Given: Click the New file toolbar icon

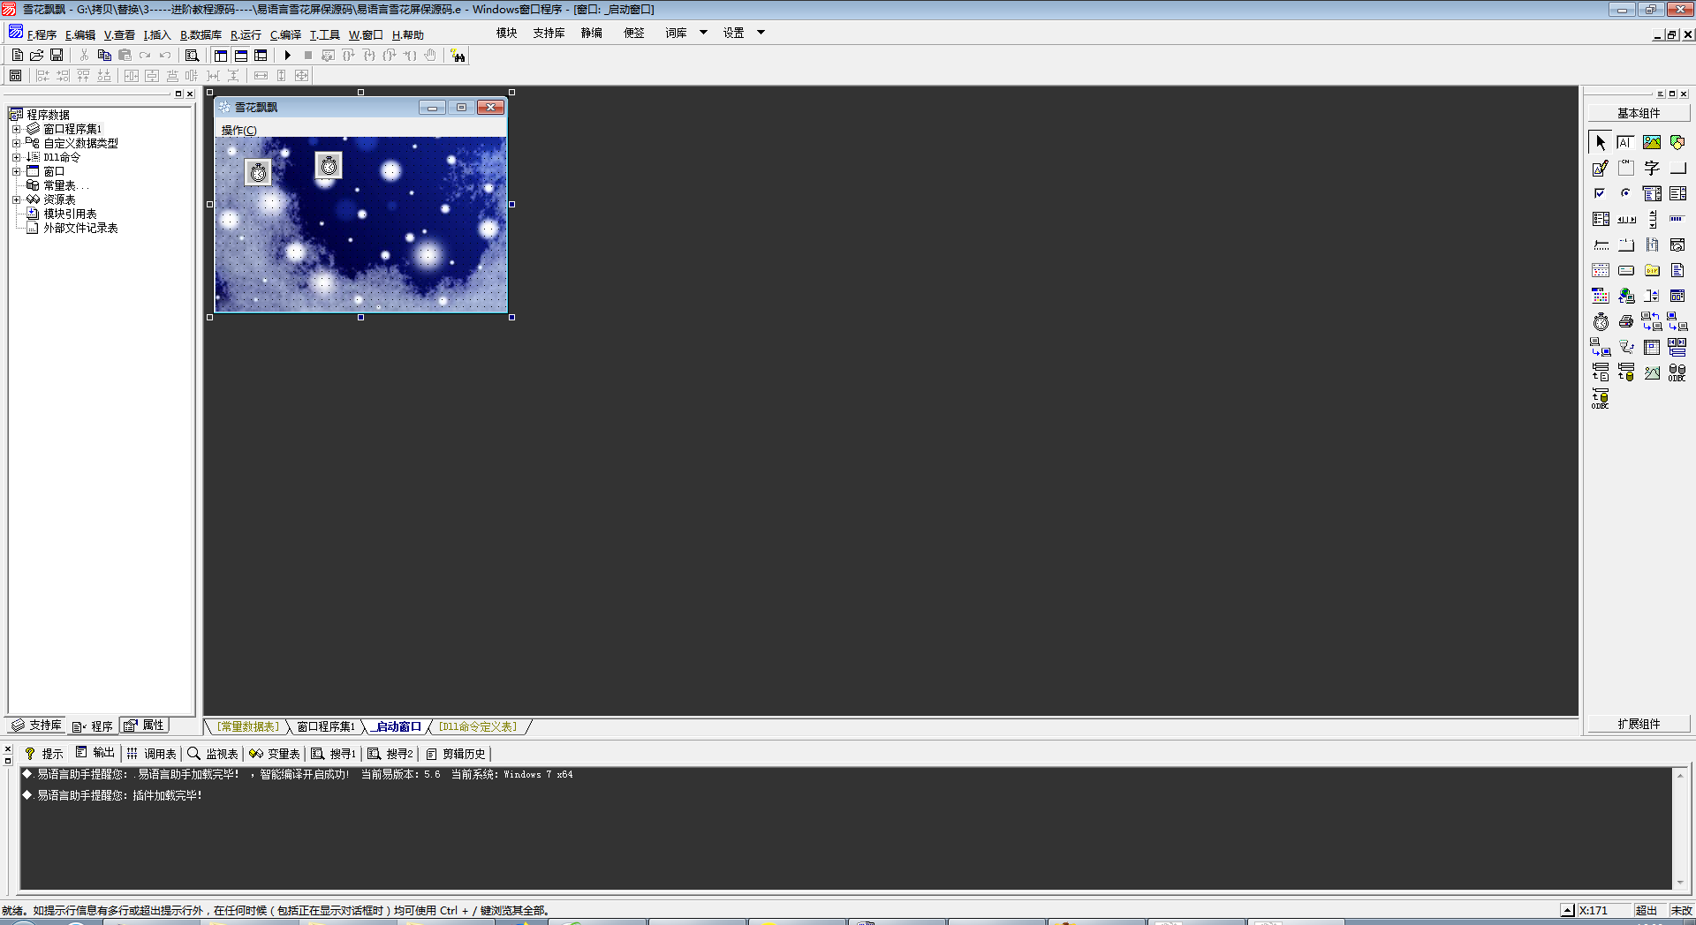Looking at the screenshot, I should click(x=18, y=55).
